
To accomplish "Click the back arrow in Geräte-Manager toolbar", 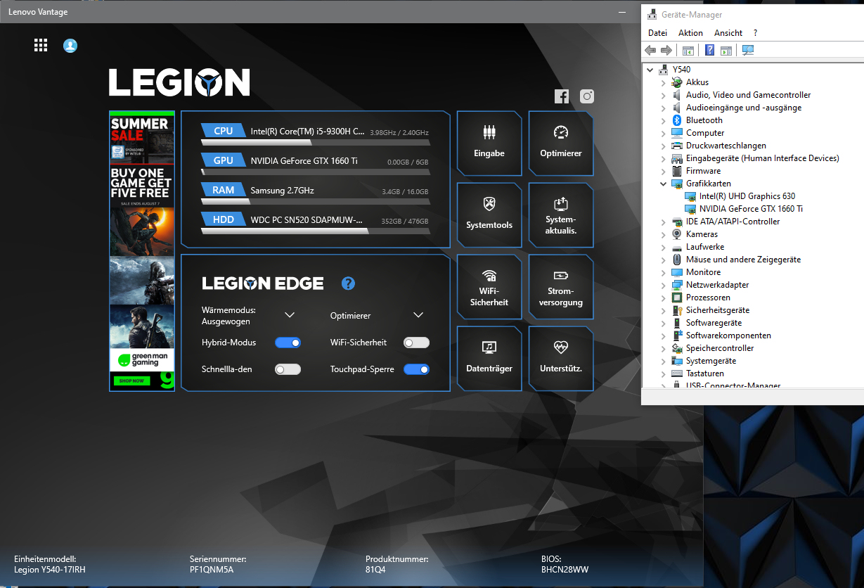I will 650,51.
